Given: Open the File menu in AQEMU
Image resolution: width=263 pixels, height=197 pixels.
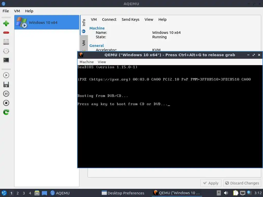Looking at the screenshot, I should 6,11.
